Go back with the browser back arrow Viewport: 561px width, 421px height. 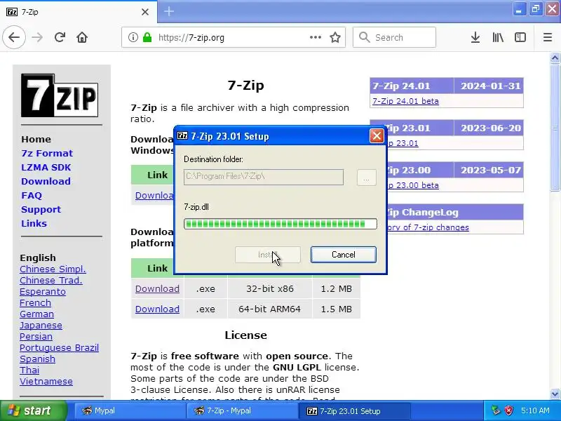[14, 37]
